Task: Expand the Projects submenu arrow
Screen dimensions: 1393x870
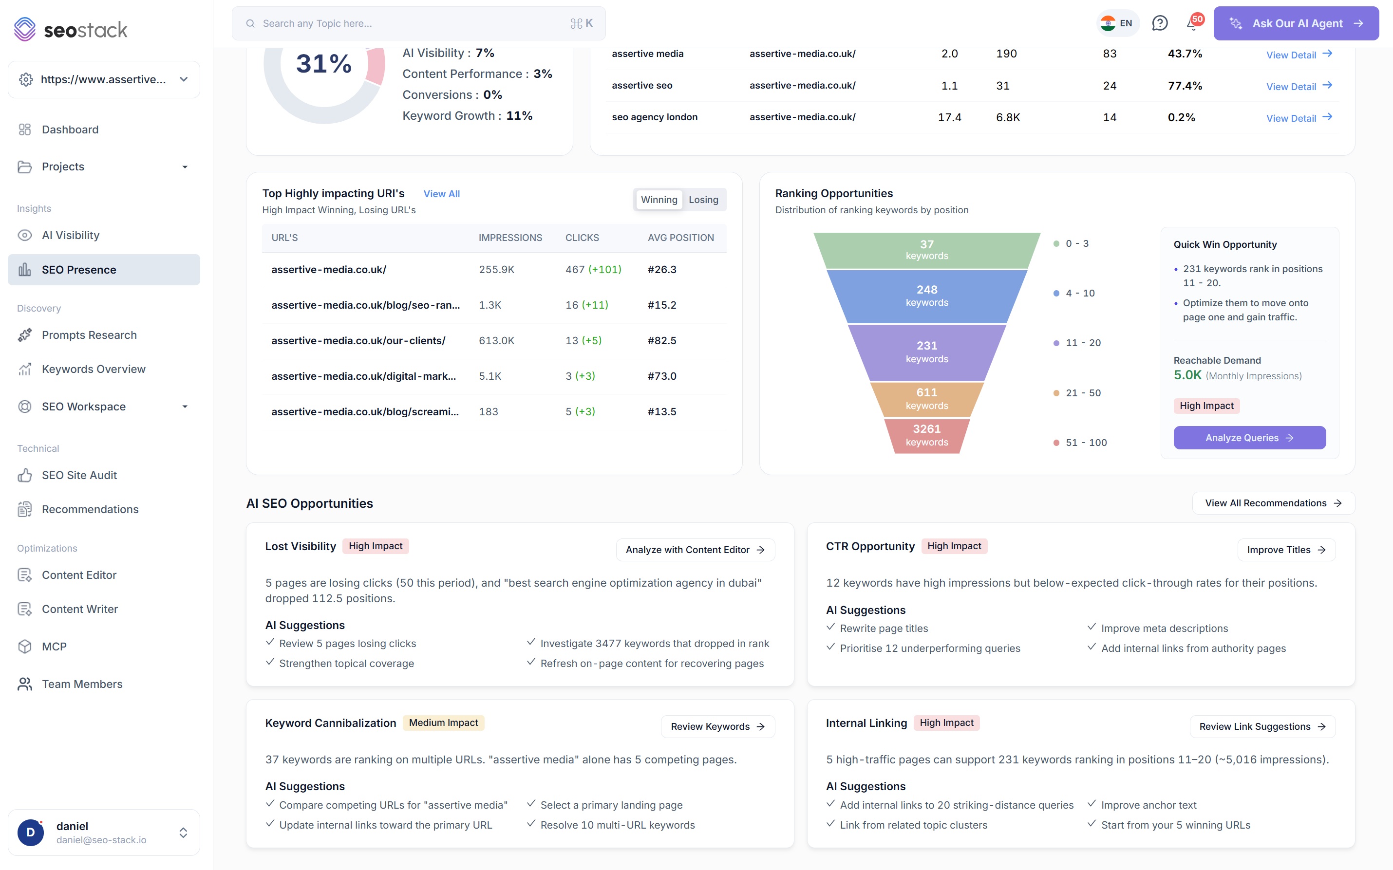Action: click(185, 167)
